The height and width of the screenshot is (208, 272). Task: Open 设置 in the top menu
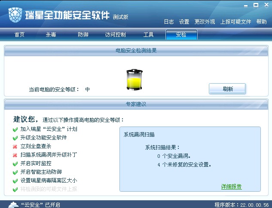coord(184,21)
